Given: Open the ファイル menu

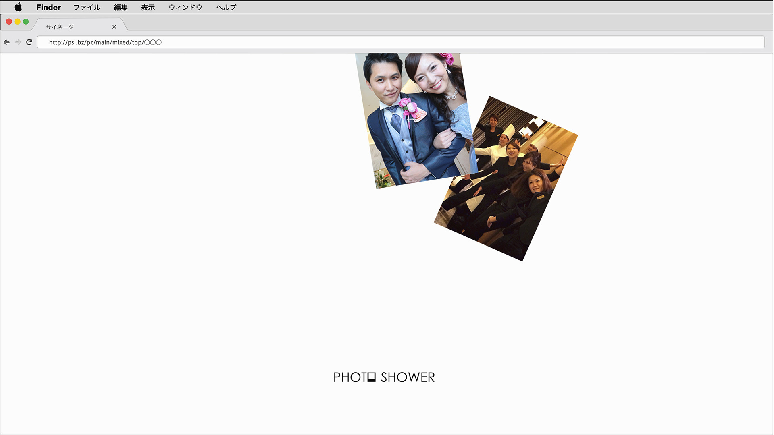Looking at the screenshot, I should pos(87,7).
